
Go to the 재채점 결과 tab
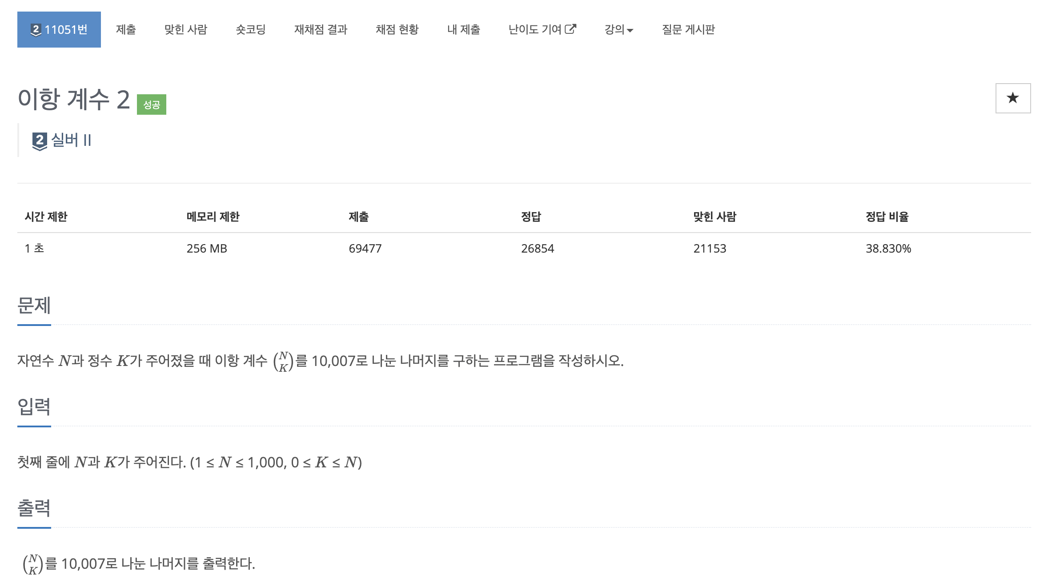coord(321,30)
